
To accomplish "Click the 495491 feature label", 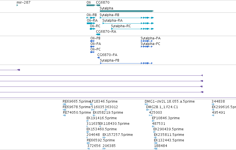I will (219, 113).
